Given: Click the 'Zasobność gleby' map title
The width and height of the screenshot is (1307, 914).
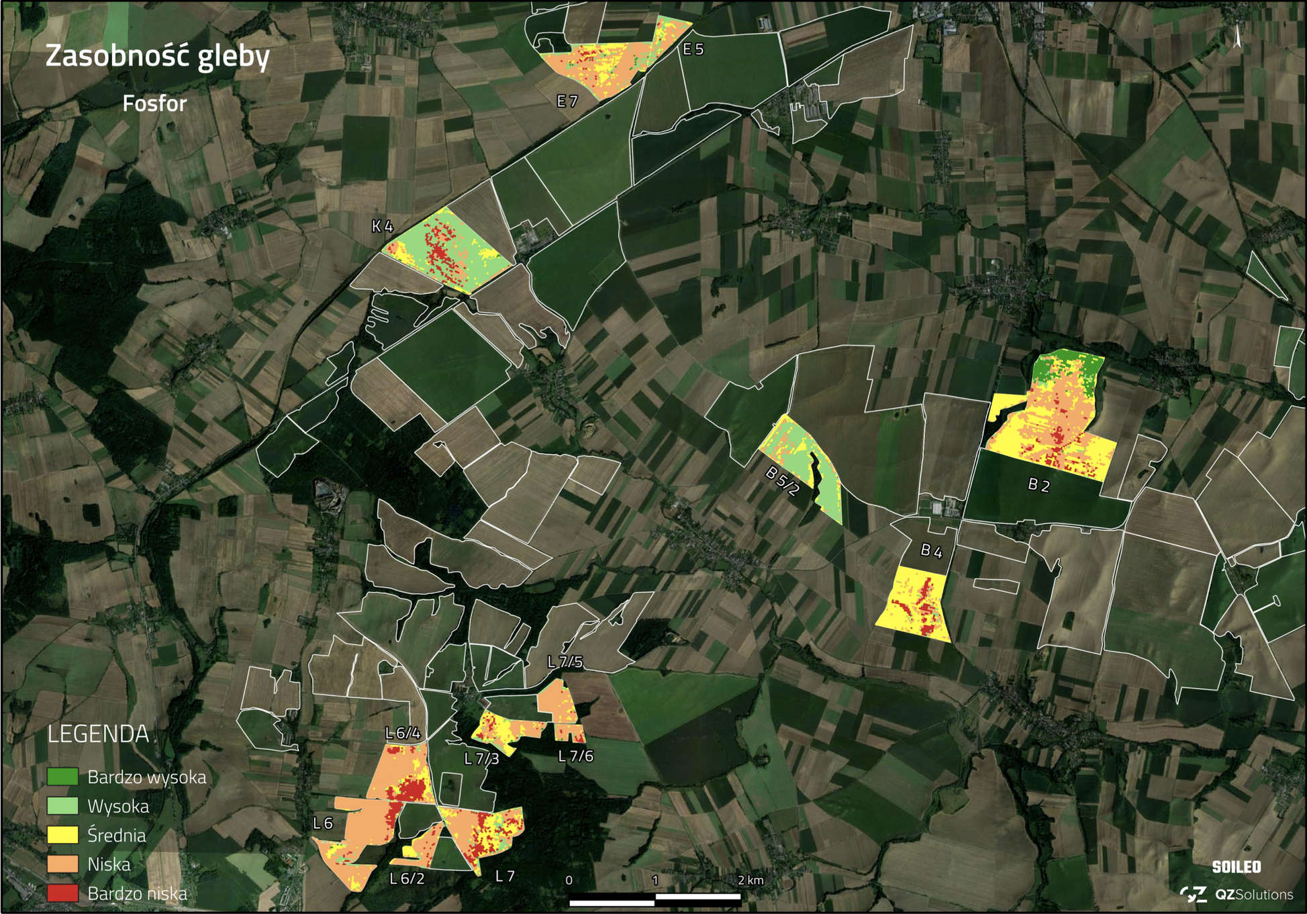Looking at the screenshot, I should pyautogui.click(x=157, y=58).
